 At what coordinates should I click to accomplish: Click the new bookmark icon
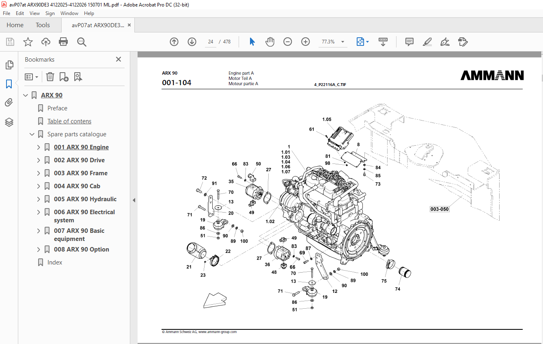coord(64,77)
